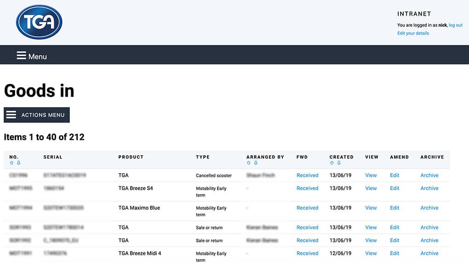The image size is (469, 263).
Task: Sort No. column descending arrow
Action: [x=18, y=163]
